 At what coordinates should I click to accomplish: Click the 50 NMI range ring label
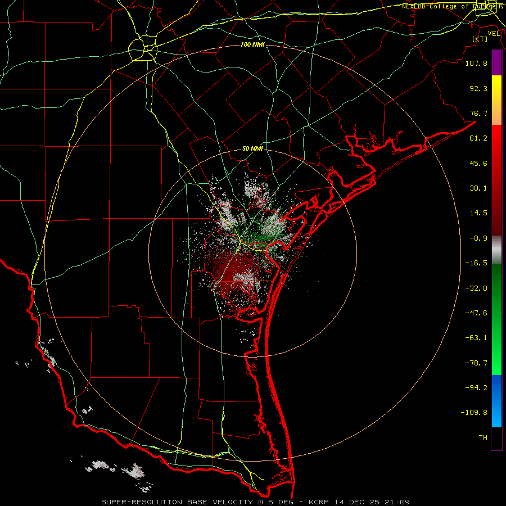pos(252,149)
